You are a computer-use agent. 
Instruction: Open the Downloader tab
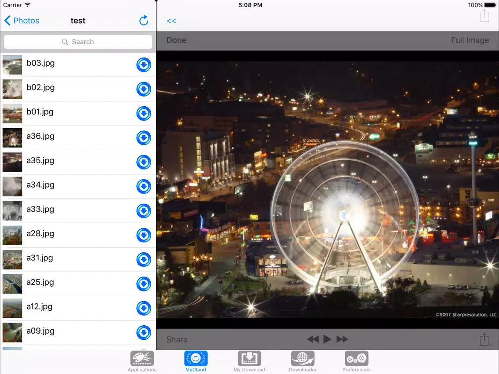tap(303, 362)
